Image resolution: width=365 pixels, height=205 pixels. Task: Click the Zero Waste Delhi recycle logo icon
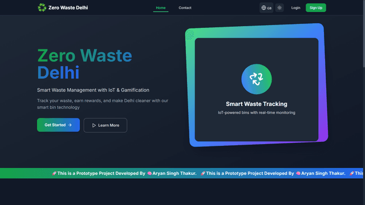point(42,7)
